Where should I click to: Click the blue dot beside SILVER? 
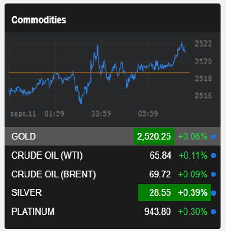point(213,193)
